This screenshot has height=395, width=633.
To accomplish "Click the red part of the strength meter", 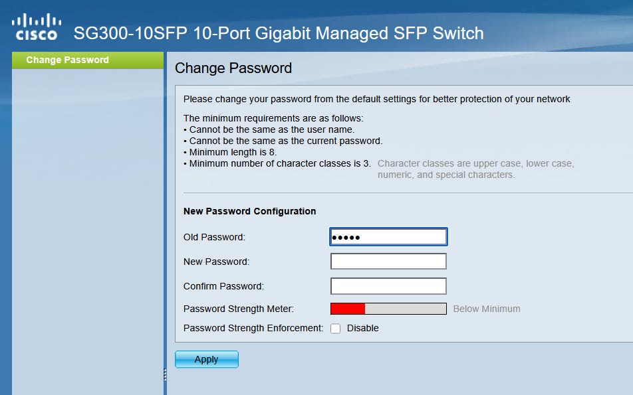I will coord(348,309).
